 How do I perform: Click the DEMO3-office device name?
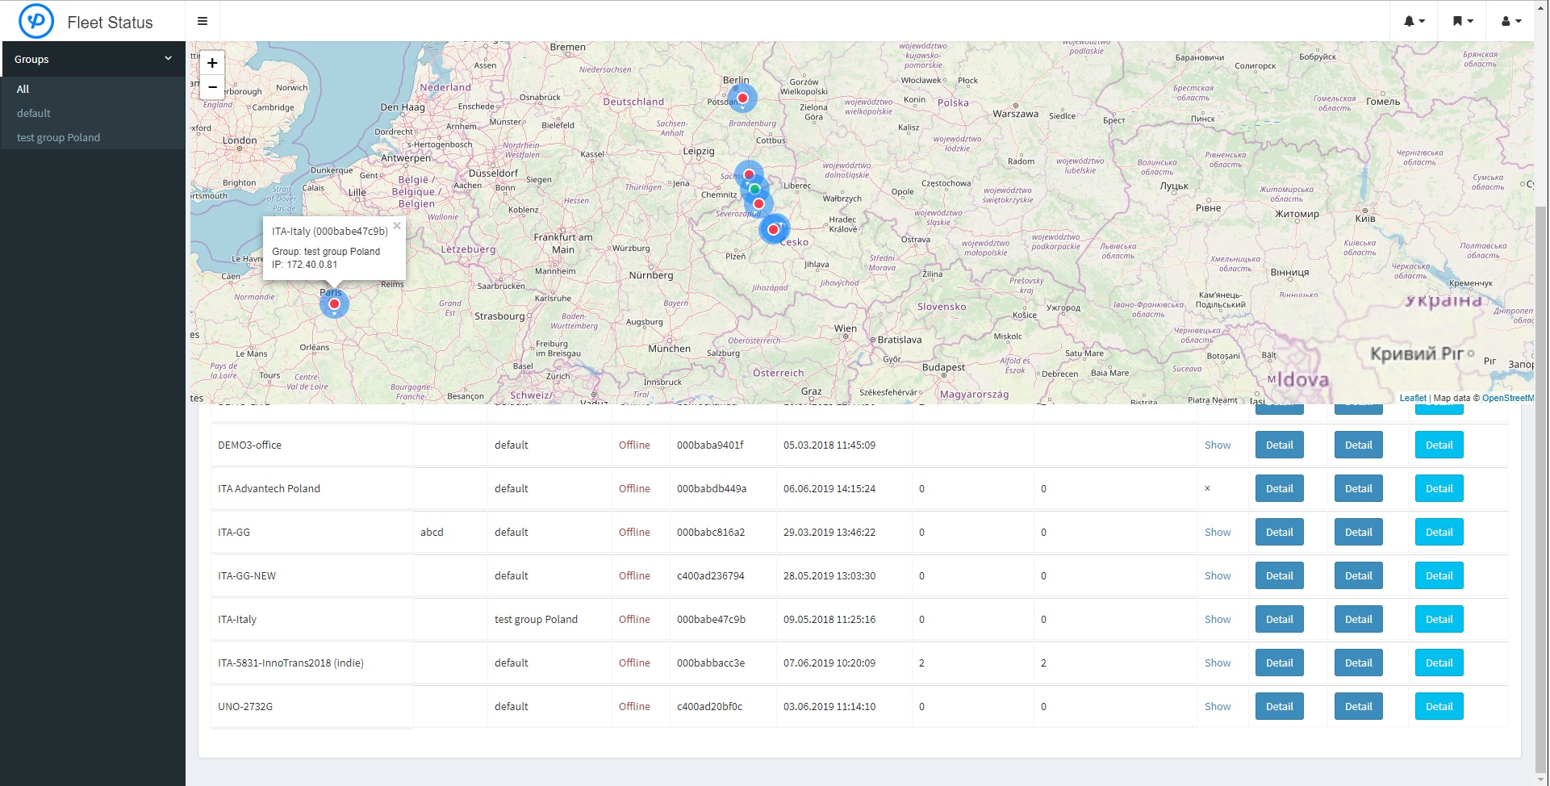249,445
